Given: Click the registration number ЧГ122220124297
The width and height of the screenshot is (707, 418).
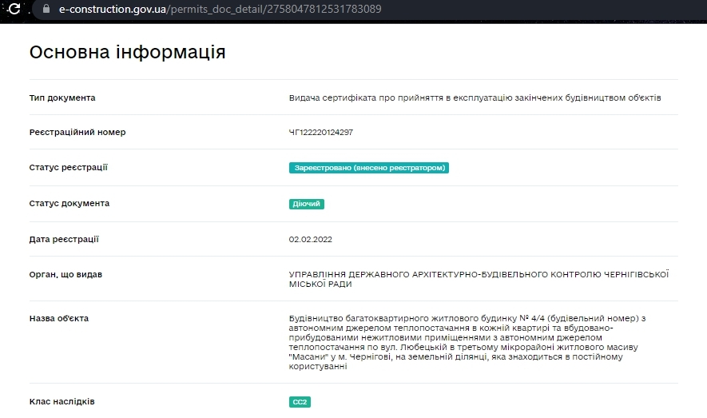Looking at the screenshot, I should pos(320,132).
